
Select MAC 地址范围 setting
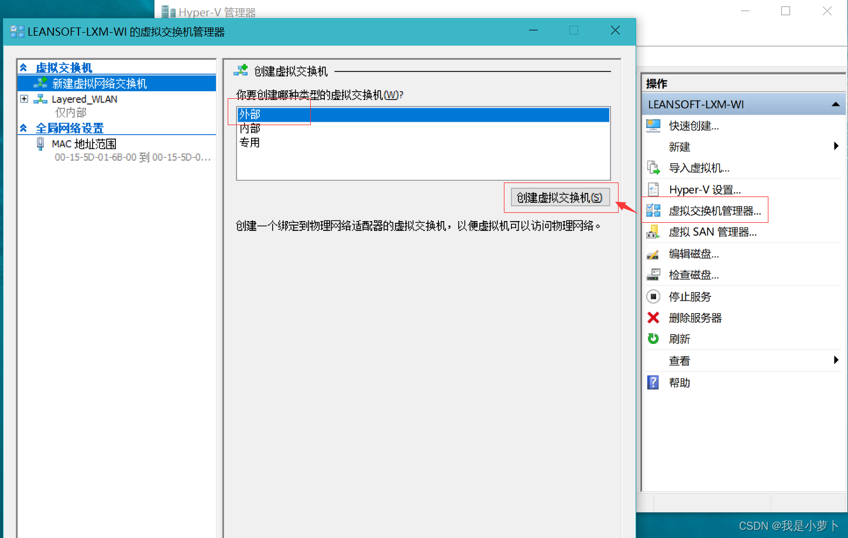[84, 143]
